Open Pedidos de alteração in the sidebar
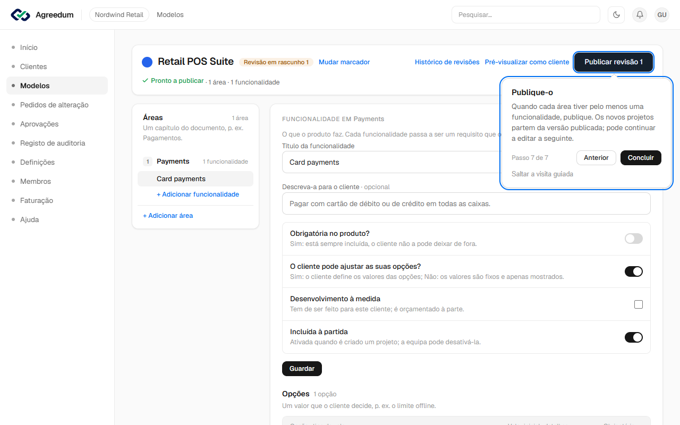This screenshot has height=425, width=680. [57, 105]
